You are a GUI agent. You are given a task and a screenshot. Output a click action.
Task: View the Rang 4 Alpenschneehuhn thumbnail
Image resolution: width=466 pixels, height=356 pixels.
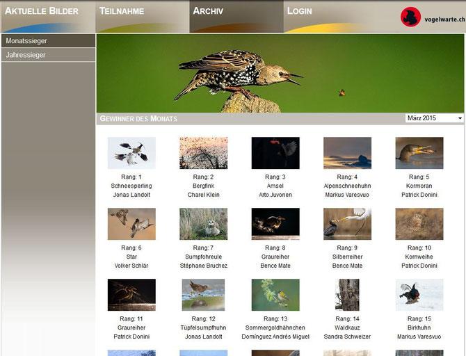point(348,153)
